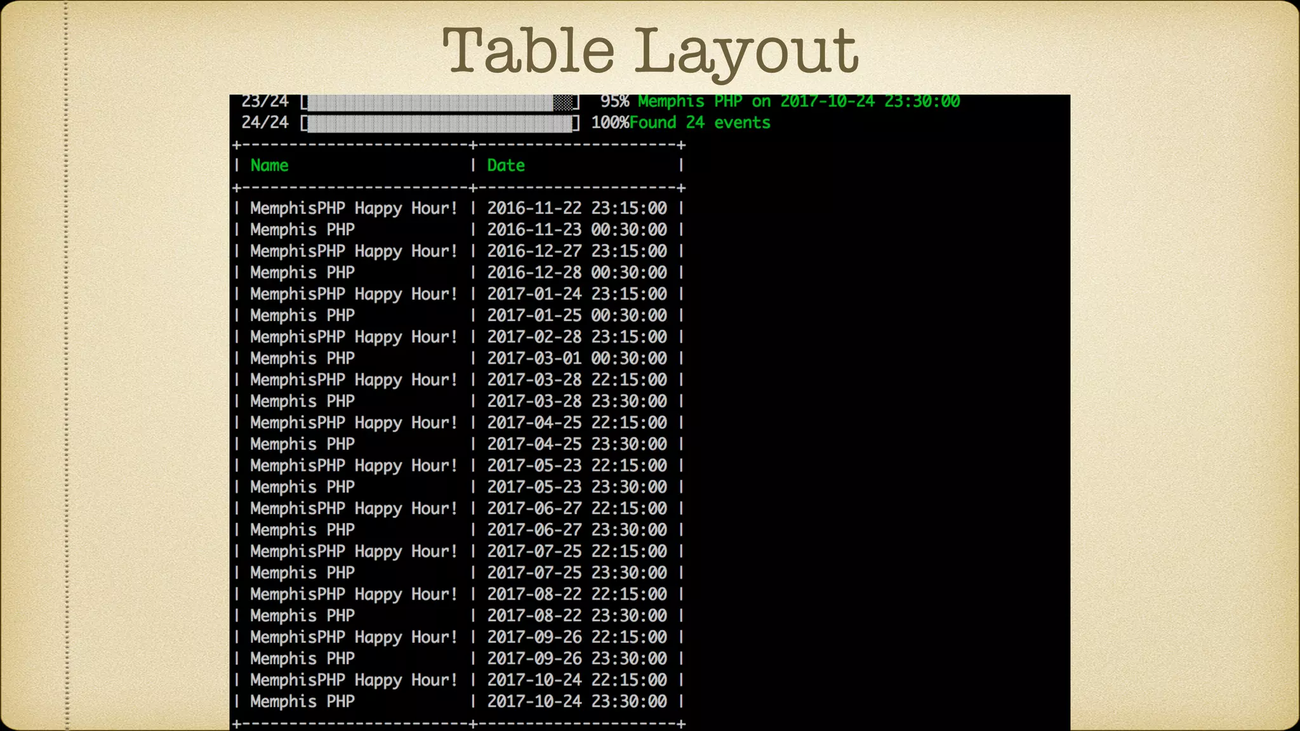The height and width of the screenshot is (731, 1300).
Task: Click the date 2017-08-22 23:30:00
Action: [577, 616]
